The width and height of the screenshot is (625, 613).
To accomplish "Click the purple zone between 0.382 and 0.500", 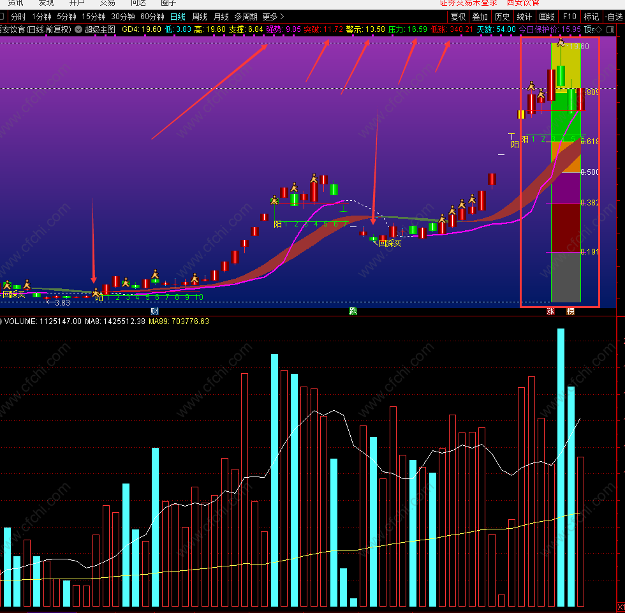I will (x=566, y=188).
